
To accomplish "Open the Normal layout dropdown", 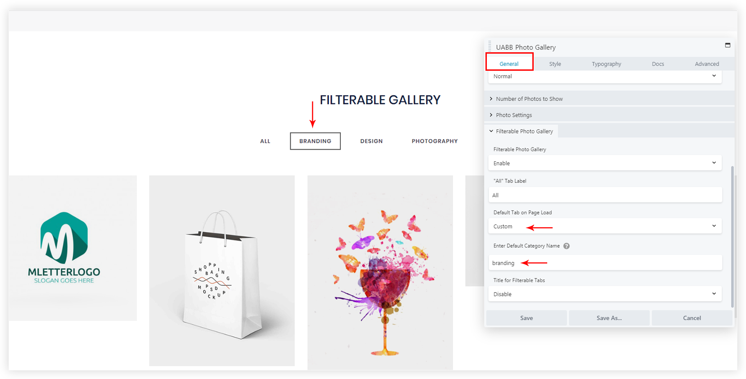I will 605,77.
